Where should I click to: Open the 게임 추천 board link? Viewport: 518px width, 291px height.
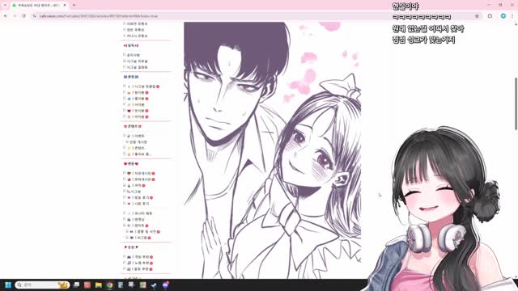pos(141,257)
